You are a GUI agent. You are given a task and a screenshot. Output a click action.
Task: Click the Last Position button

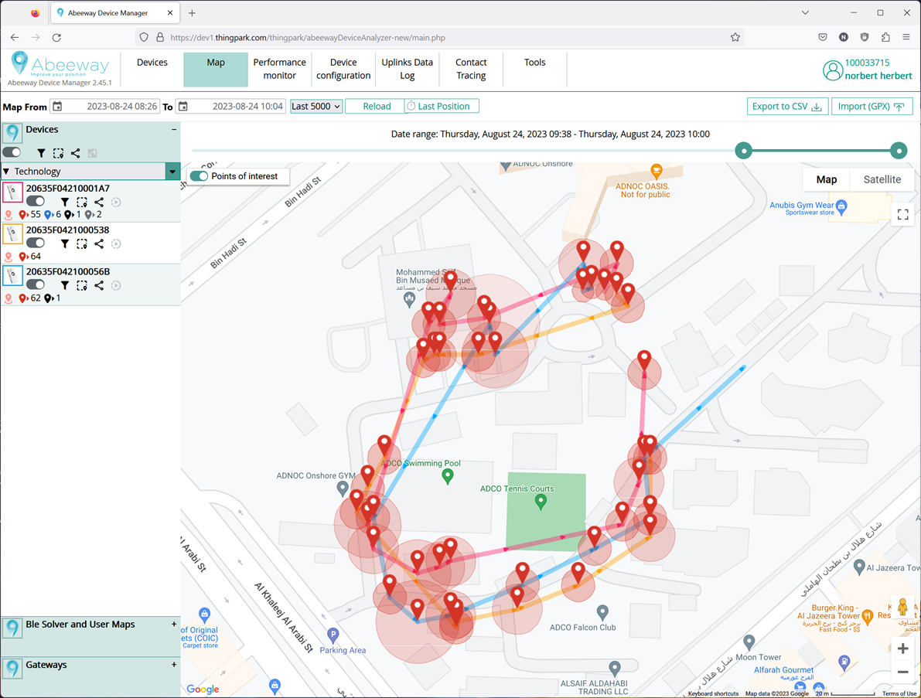tap(443, 106)
